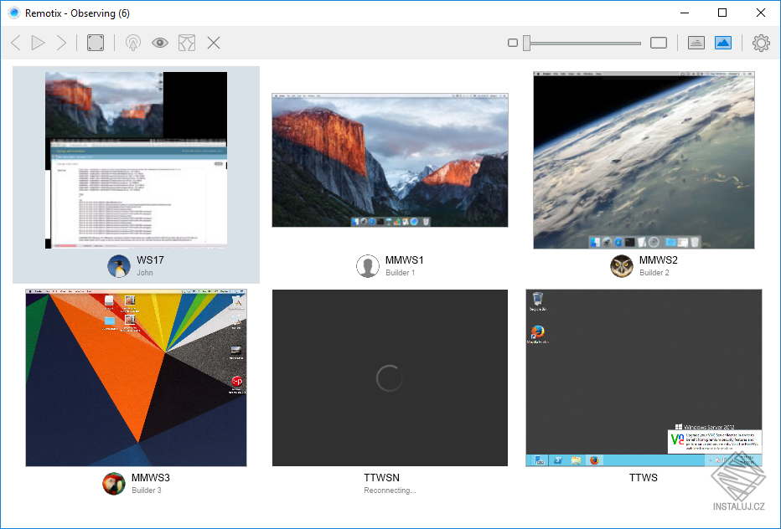Switch to the screen preview view toggle
This screenshot has height=529, width=781.
click(x=723, y=43)
